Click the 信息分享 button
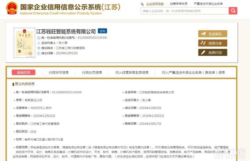 212,43
